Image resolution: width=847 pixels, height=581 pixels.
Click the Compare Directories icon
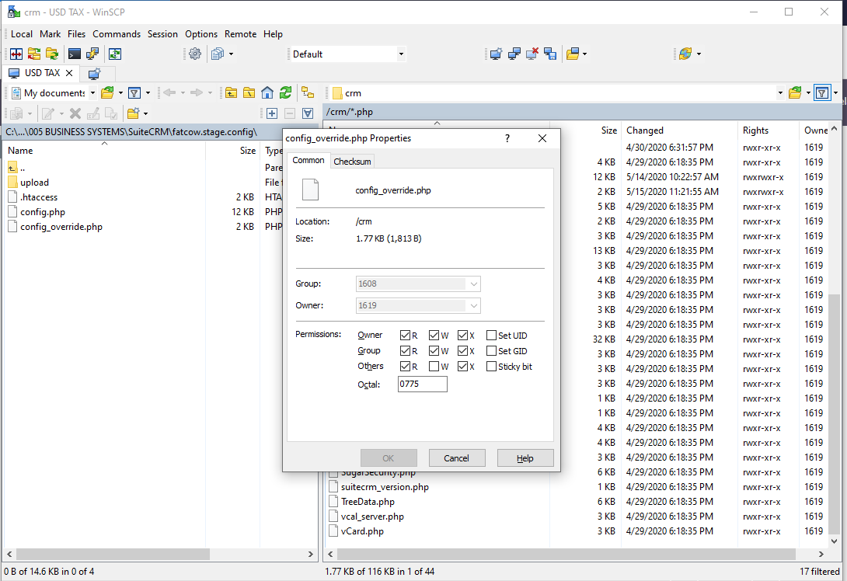16,54
